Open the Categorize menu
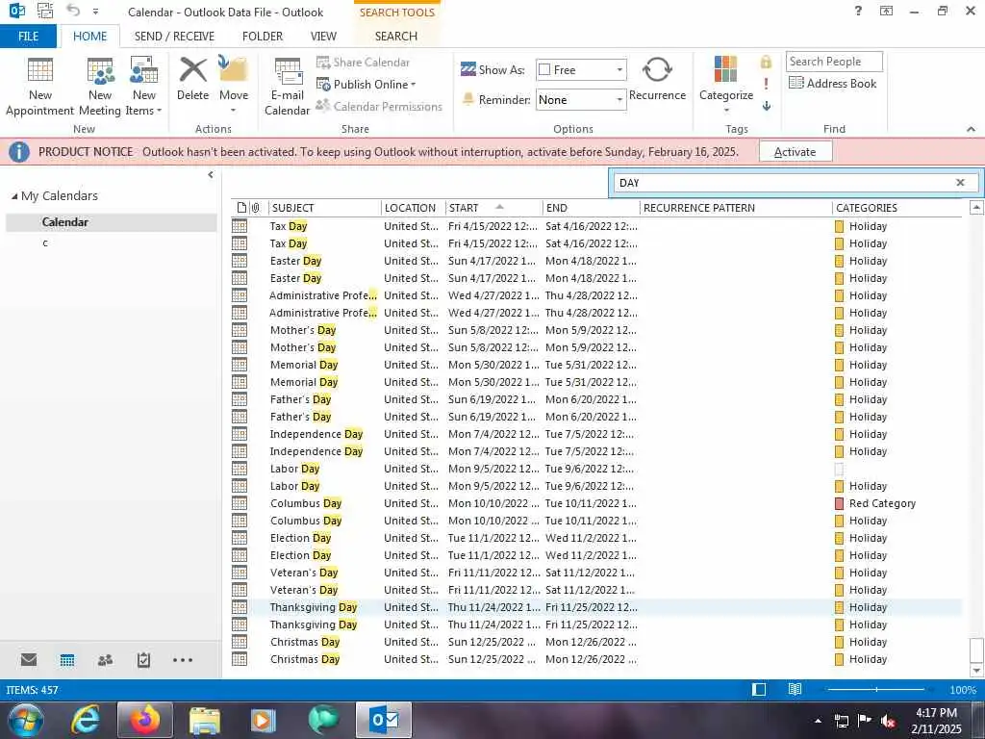 (725, 87)
